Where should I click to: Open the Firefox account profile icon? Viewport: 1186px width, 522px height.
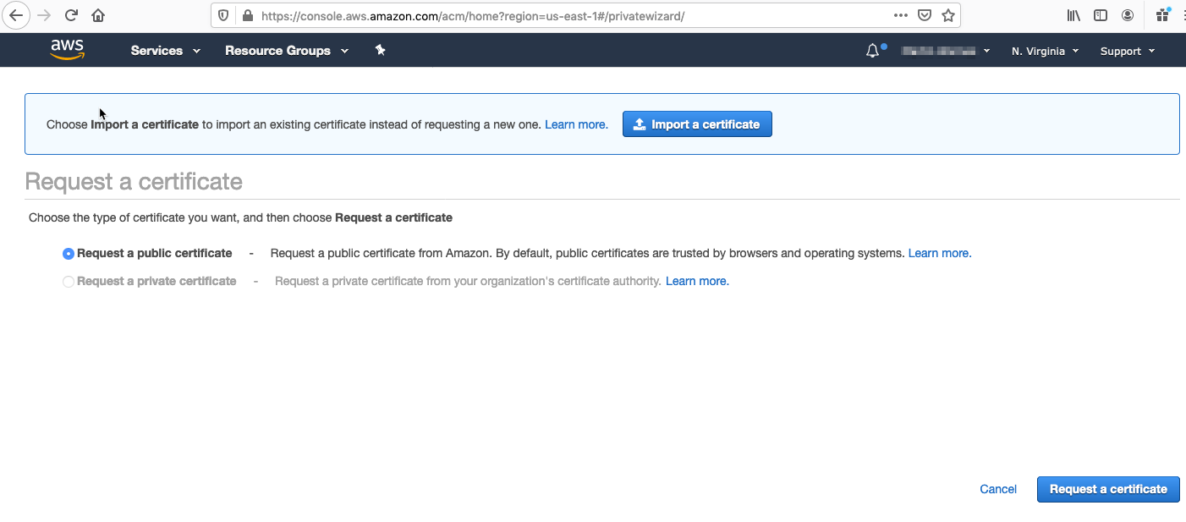coord(1128,15)
